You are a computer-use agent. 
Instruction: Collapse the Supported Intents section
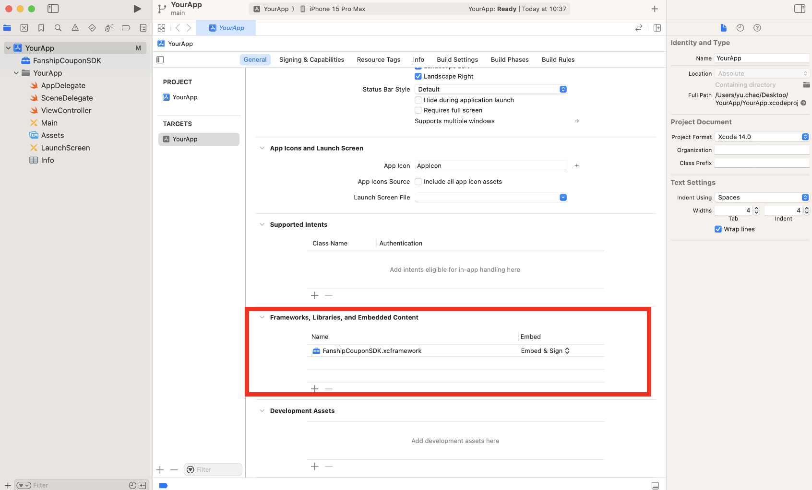(262, 224)
